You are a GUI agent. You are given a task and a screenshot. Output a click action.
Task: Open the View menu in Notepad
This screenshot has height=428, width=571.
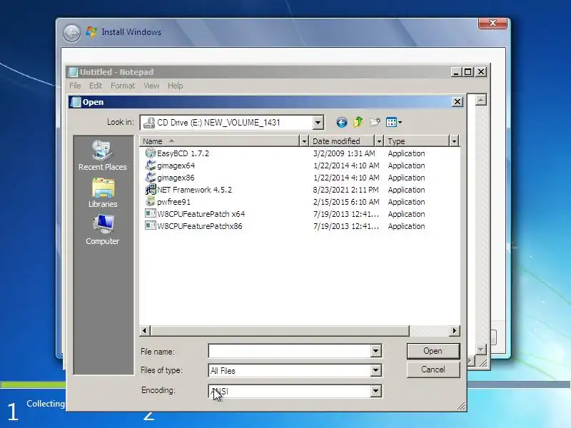point(151,86)
